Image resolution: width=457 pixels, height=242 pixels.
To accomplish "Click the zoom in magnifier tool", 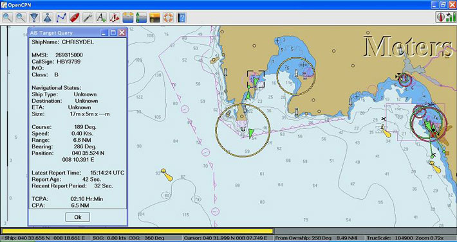I will pyautogui.click(x=7, y=18).
